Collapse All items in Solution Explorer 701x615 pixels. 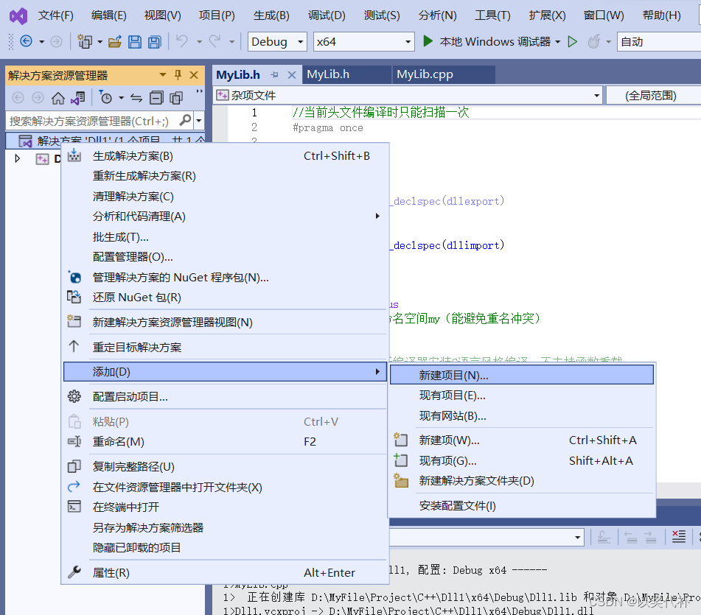point(155,97)
